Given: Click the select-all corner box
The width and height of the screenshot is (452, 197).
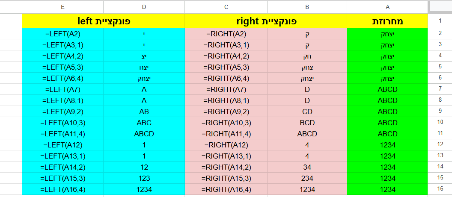Looking at the screenshot, I should click(x=440, y=7).
